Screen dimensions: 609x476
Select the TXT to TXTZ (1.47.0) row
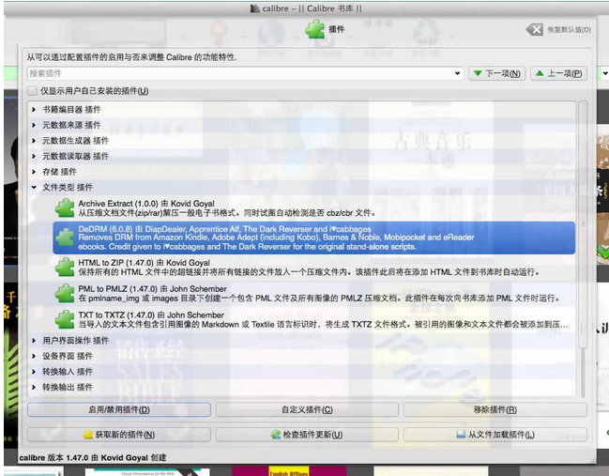(313, 319)
